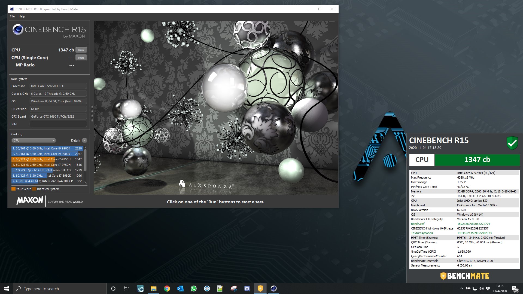Click the Cores x GHz field
This screenshot has height=294, width=523.
(58, 94)
